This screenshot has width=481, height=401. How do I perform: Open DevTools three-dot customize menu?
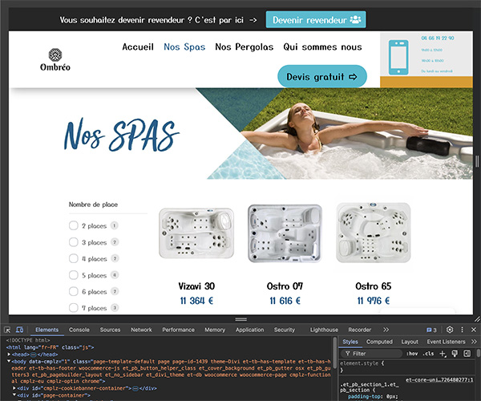(x=462, y=330)
